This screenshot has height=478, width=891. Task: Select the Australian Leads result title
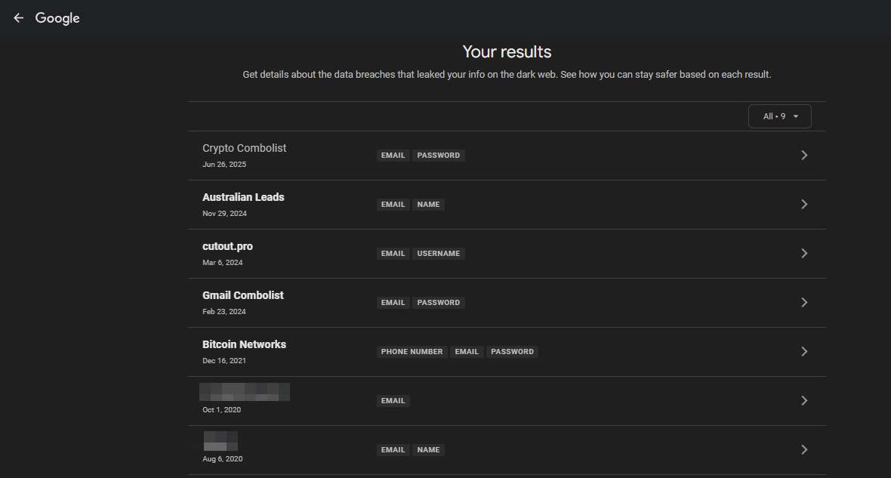point(243,197)
